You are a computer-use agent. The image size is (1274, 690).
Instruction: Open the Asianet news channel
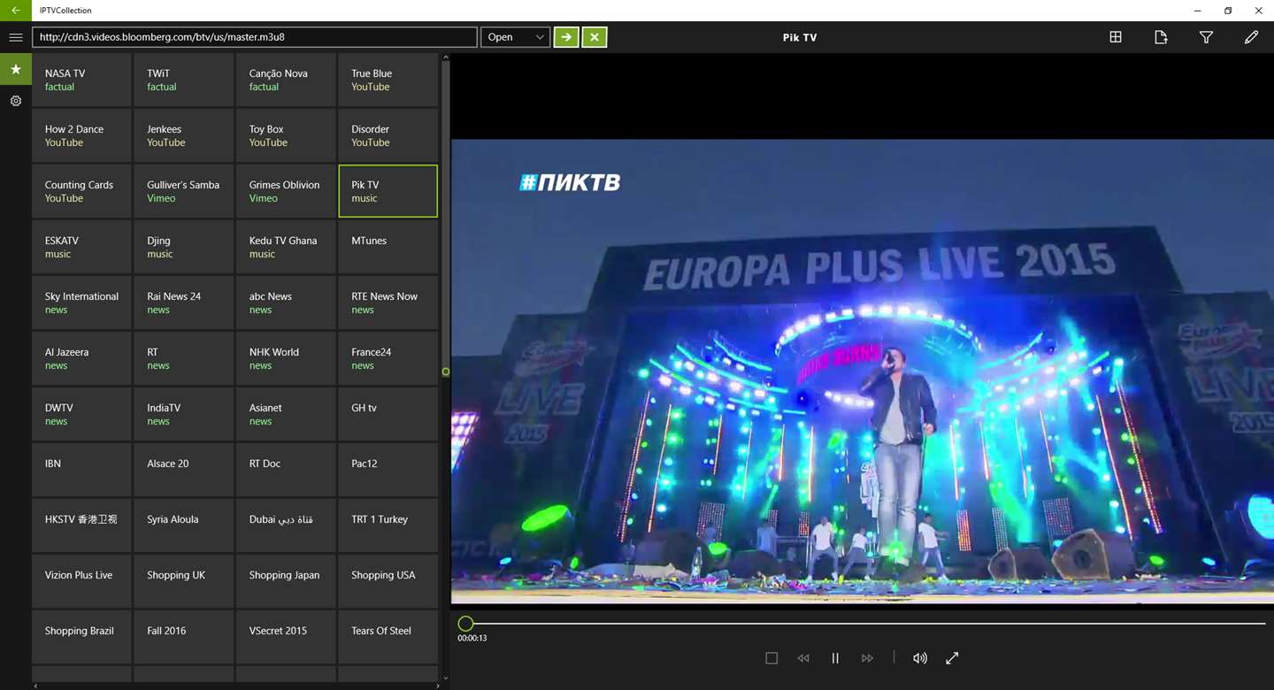[x=286, y=414]
